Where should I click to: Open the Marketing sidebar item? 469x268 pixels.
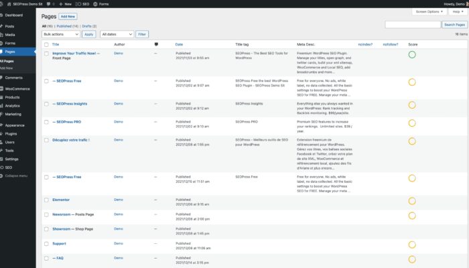(13, 114)
